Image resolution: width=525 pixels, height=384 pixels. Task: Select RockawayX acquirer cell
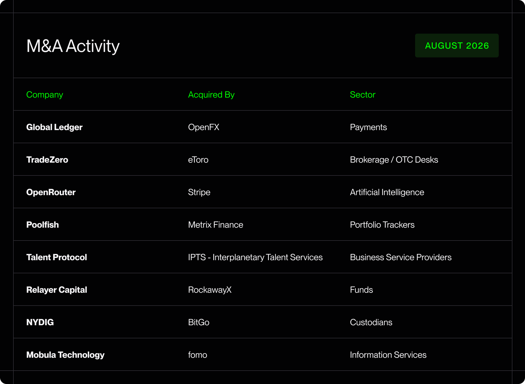pos(210,290)
